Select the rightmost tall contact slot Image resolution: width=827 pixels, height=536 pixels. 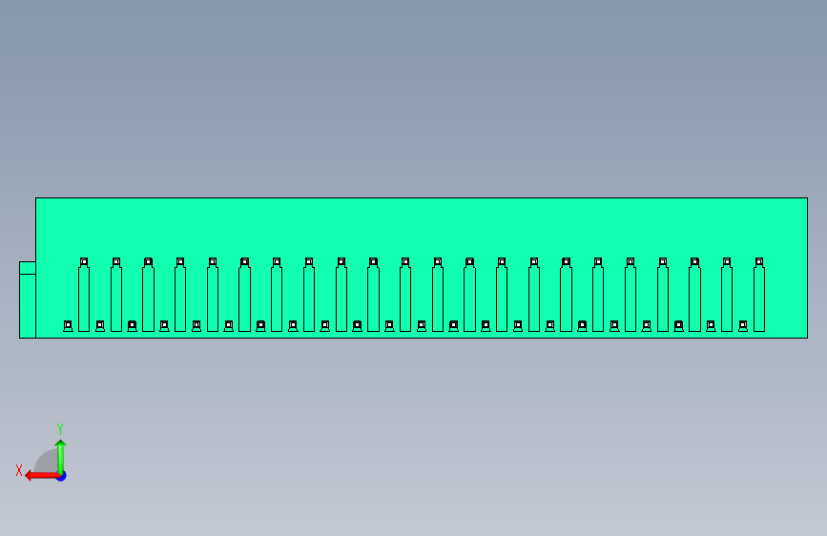point(759,295)
